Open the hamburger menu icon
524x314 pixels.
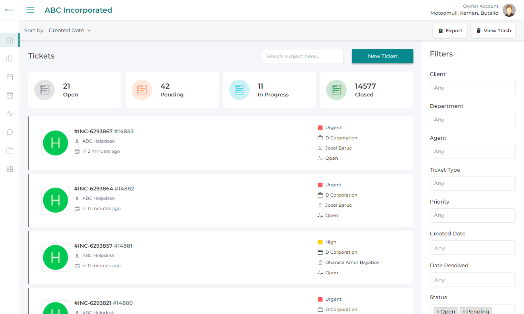coord(30,10)
